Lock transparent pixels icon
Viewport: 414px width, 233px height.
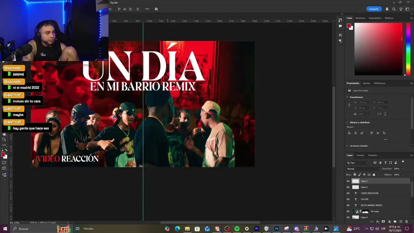354,175
